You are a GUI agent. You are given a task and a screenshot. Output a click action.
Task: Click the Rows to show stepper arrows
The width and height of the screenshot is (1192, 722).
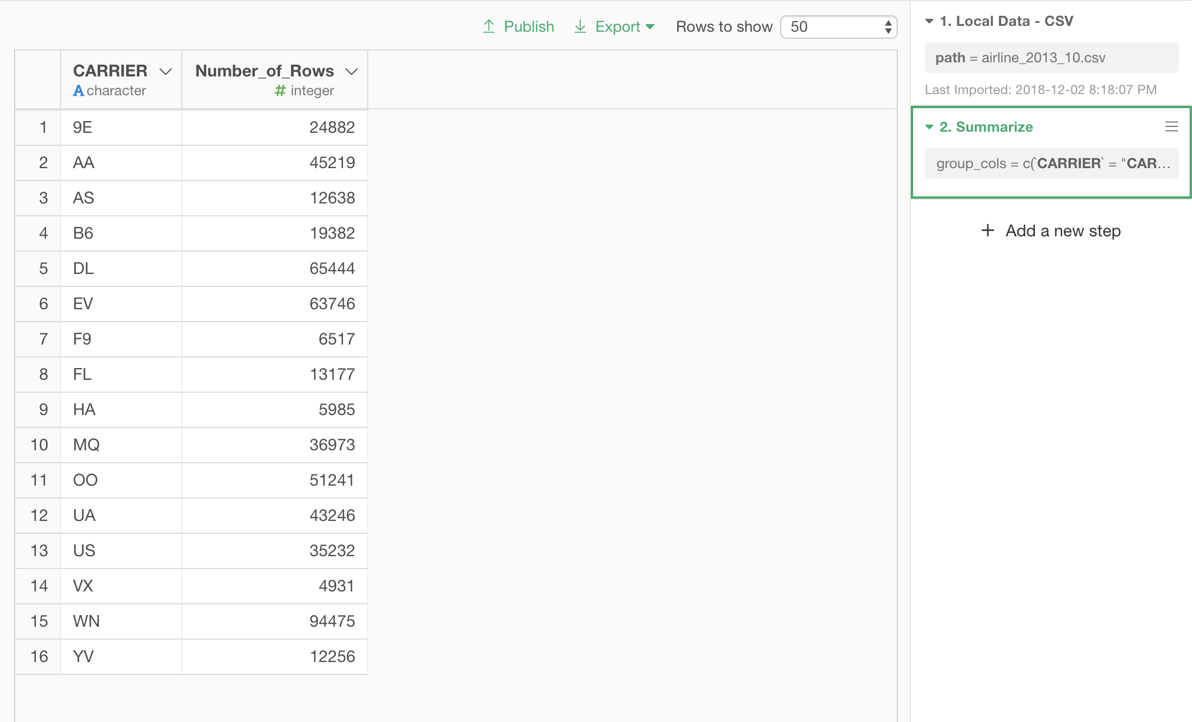[888, 27]
